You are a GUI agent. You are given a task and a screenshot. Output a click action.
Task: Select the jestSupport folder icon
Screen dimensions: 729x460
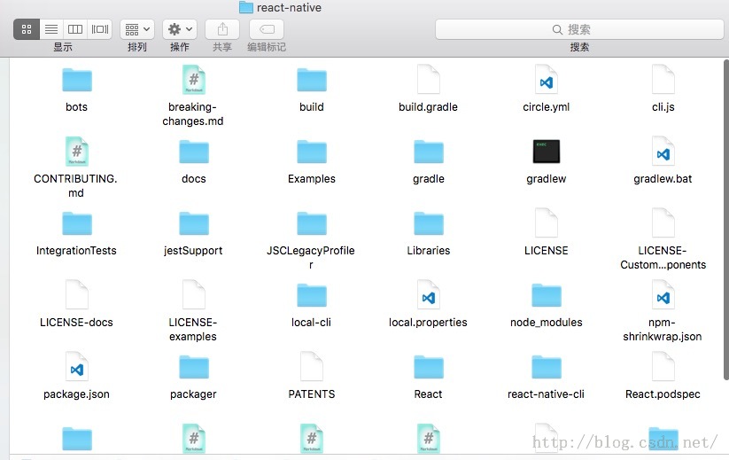(194, 223)
